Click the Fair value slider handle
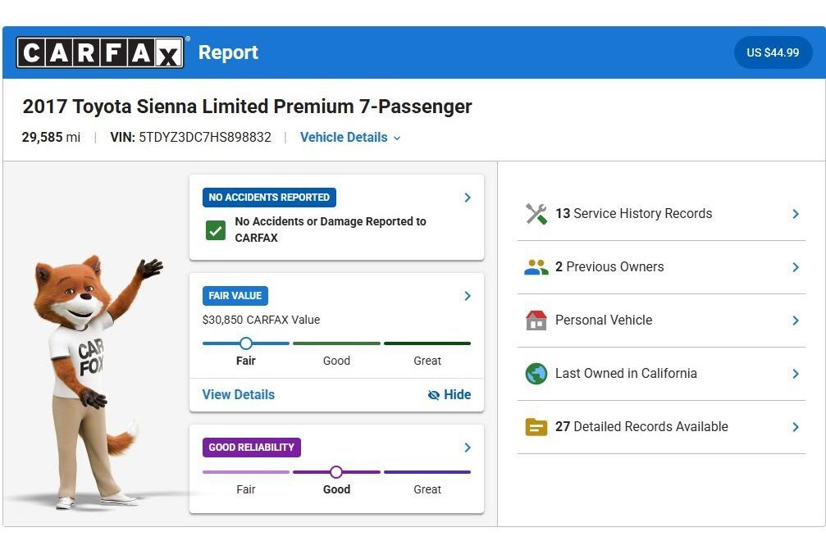The height and width of the screenshot is (550, 826). [x=245, y=343]
